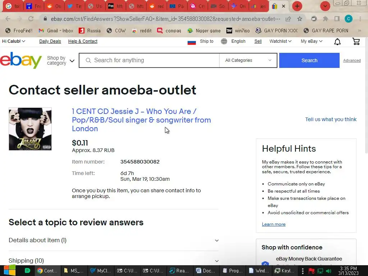The width and height of the screenshot is (368, 276).
Task: Reload the eBay page
Action: coord(31,19)
